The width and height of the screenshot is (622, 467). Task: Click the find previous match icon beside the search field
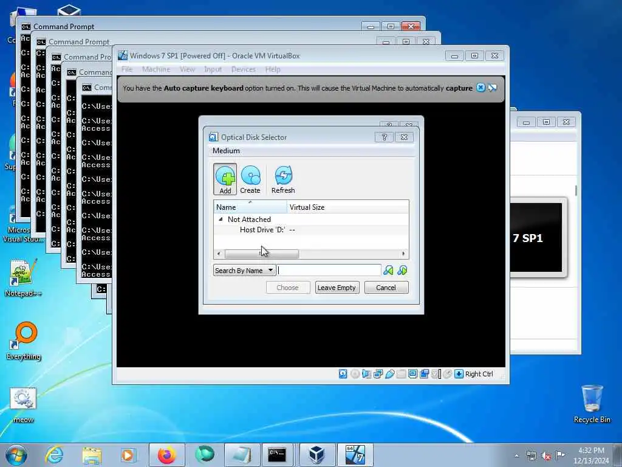388,271
